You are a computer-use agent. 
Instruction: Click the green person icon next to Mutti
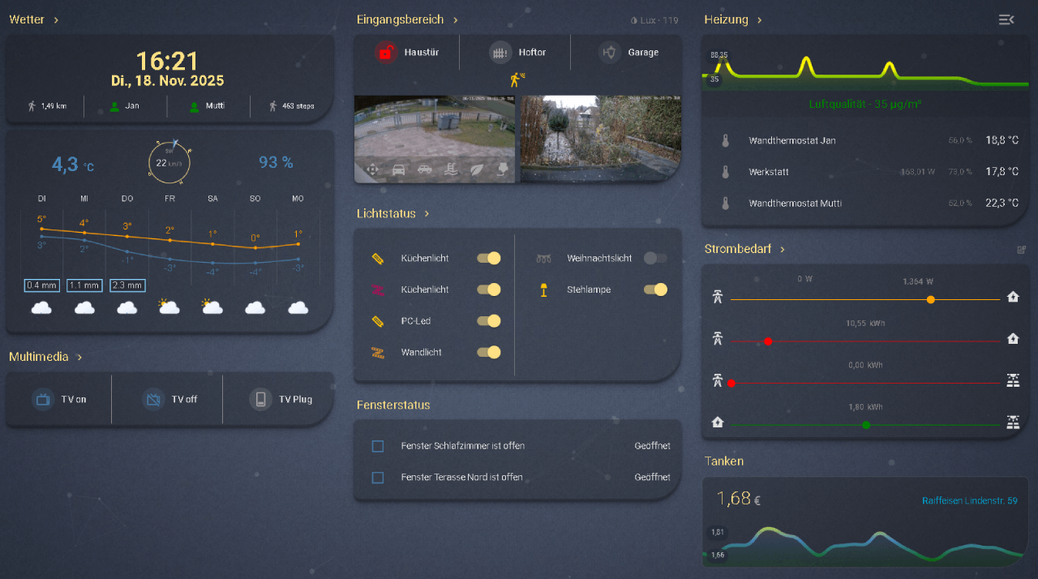194,106
